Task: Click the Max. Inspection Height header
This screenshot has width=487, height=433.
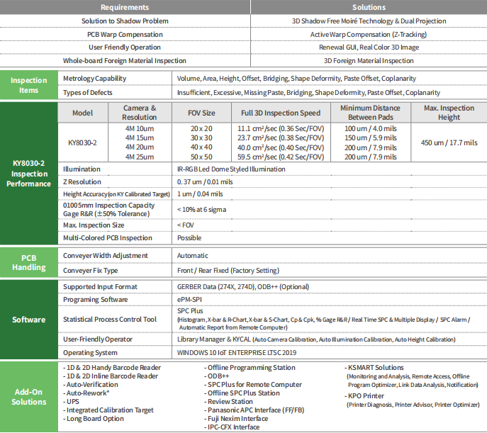Action: click(449, 113)
